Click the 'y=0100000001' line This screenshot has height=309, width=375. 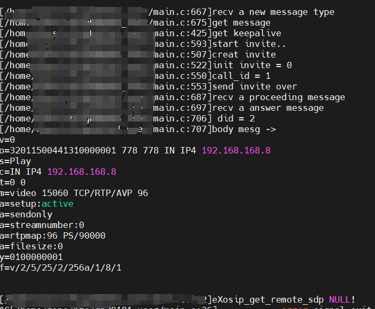click(x=31, y=257)
